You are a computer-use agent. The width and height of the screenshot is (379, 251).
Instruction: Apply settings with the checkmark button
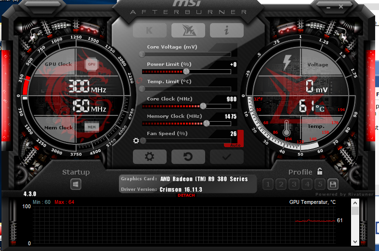pos(226,157)
